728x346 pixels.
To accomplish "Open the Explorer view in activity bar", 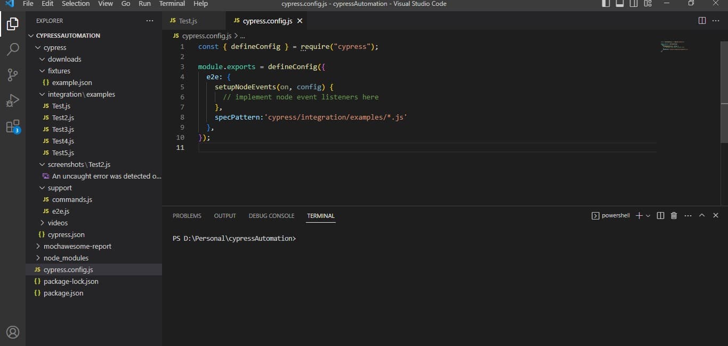I will (x=13, y=24).
